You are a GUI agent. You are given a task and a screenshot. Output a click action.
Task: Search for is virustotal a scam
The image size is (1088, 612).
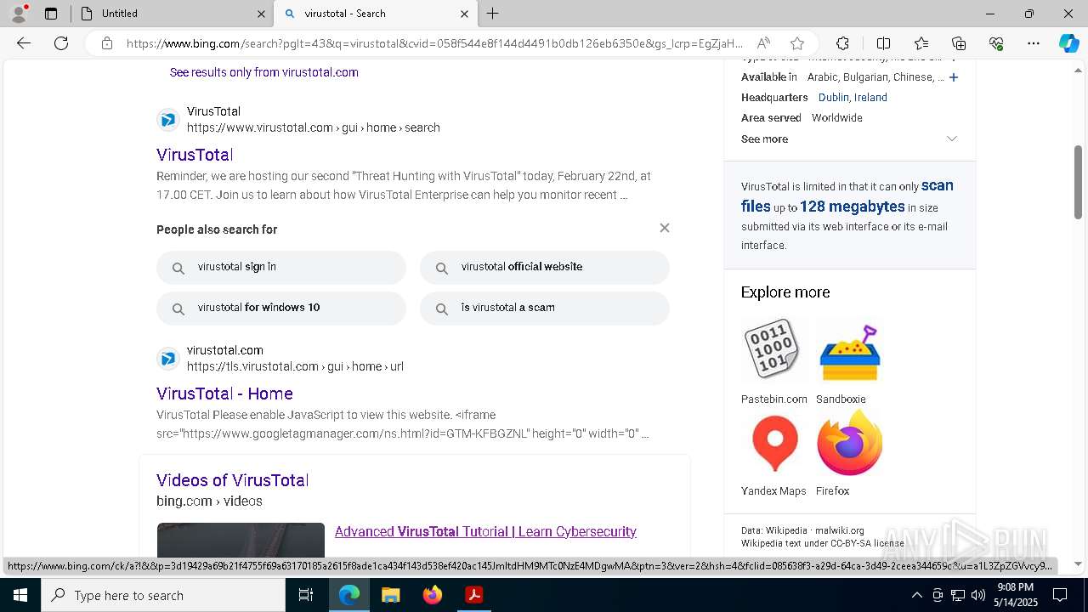[545, 308]
